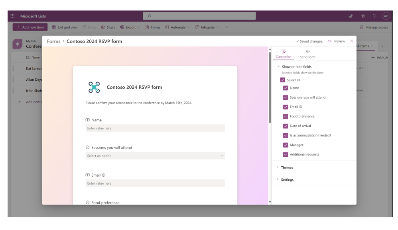This screenshot has height=230, width=398.
Task: Click Share in the toolbar
Action: [108, 27]
